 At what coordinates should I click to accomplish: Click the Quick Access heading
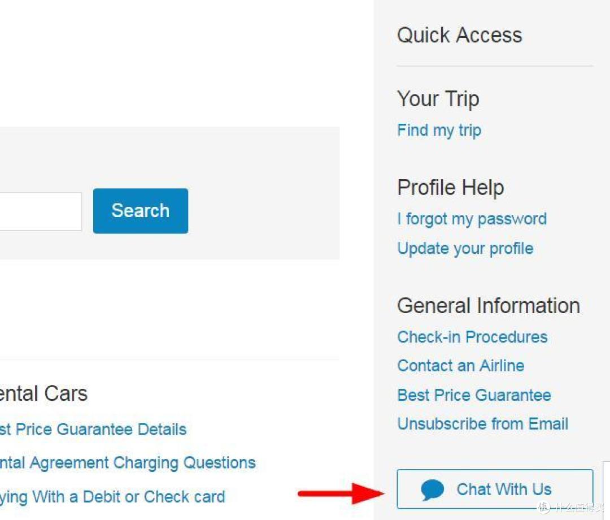pos(459,35)
